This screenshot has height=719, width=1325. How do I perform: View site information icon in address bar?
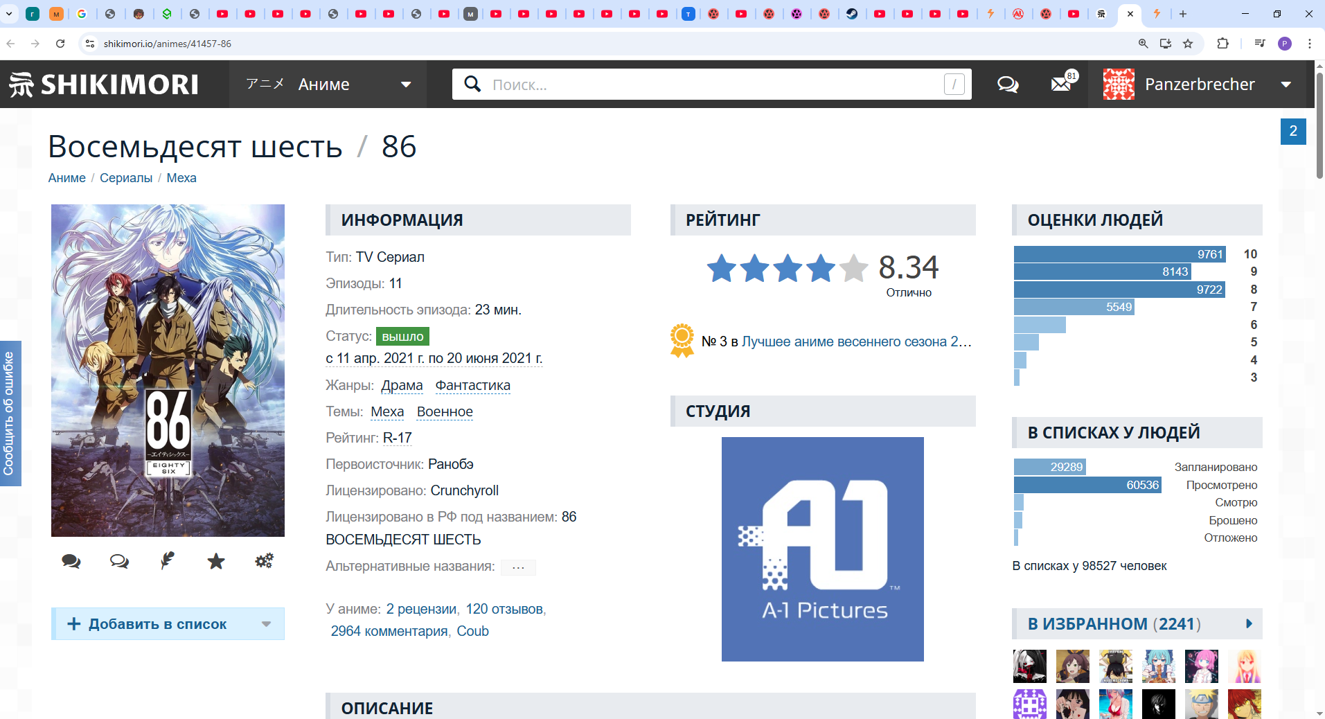pyautogui.click(x=89, y=44)
